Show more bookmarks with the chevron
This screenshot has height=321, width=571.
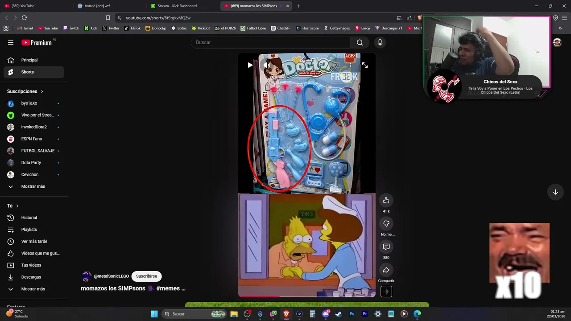(560, 28)
